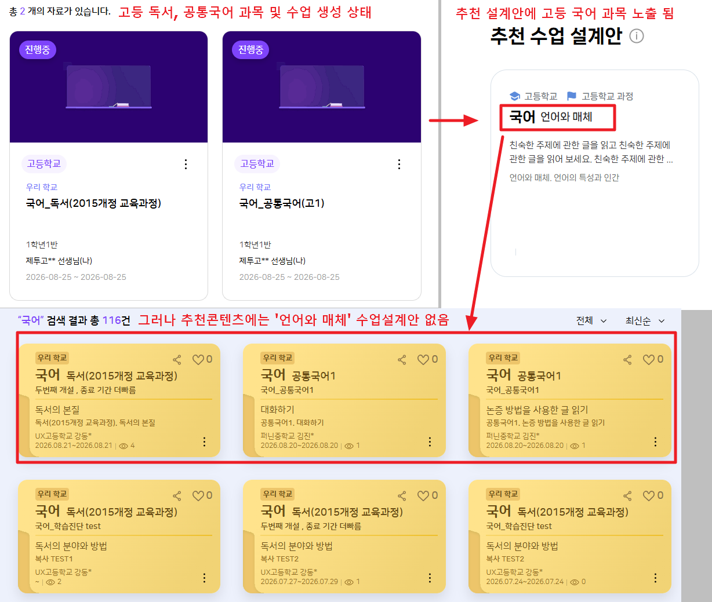The height and width of the screenshot is (602, 712).
Task: Open thumbnail of 국어_독서(2015개정 교육과정) class
Action: coord(108,87)
